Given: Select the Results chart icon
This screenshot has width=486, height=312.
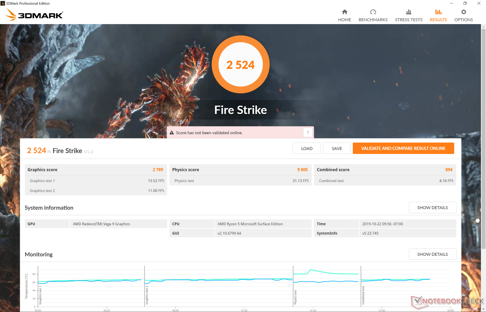Looking at the screenshot, I should 438,12.
